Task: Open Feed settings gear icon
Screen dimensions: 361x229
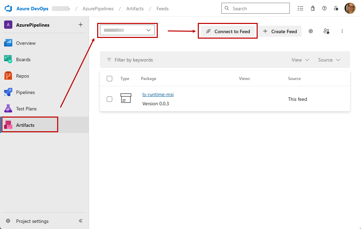Action: [311, 31]
